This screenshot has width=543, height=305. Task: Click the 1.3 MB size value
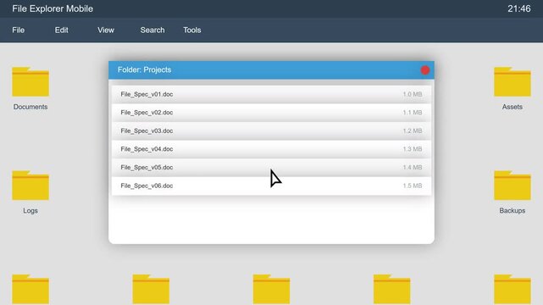(x=412, y=149)
